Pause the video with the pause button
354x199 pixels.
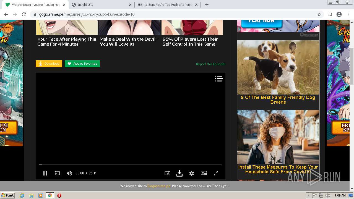click(x=45, y=173)
